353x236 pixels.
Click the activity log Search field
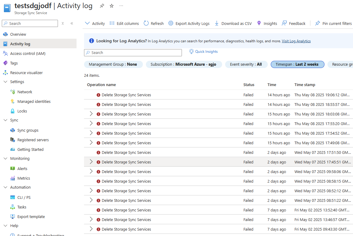pyautogui.click(x=133, y=53)
